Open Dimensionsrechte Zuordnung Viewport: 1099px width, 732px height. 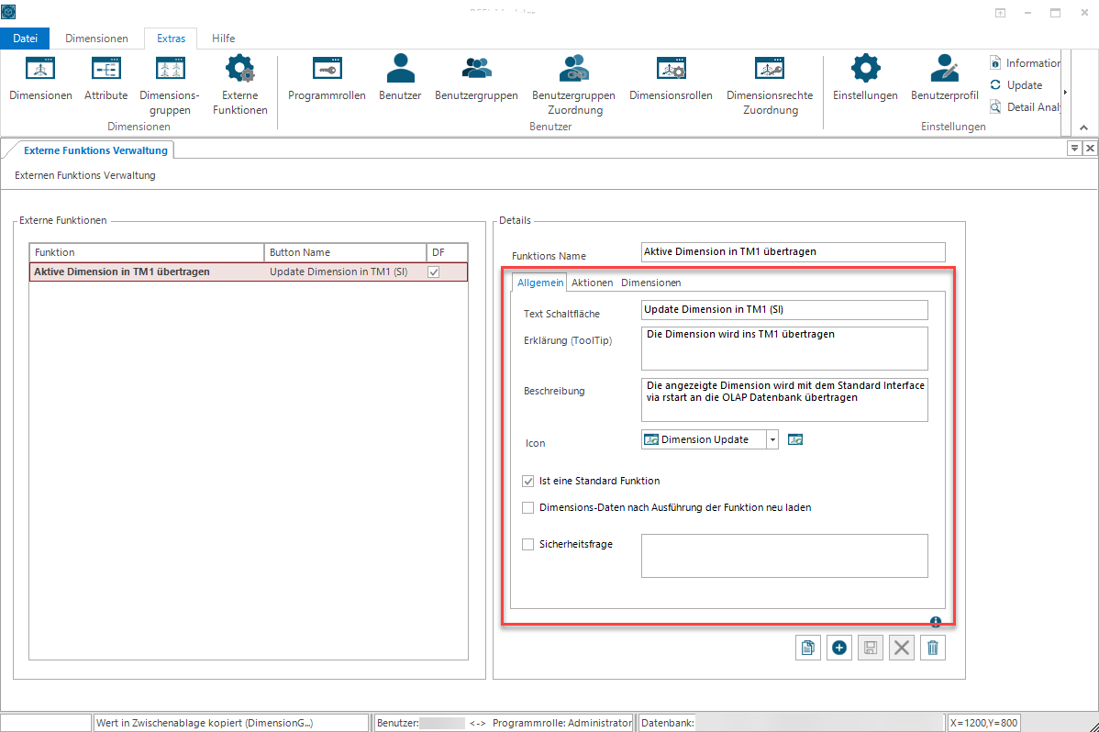point(770,85)
